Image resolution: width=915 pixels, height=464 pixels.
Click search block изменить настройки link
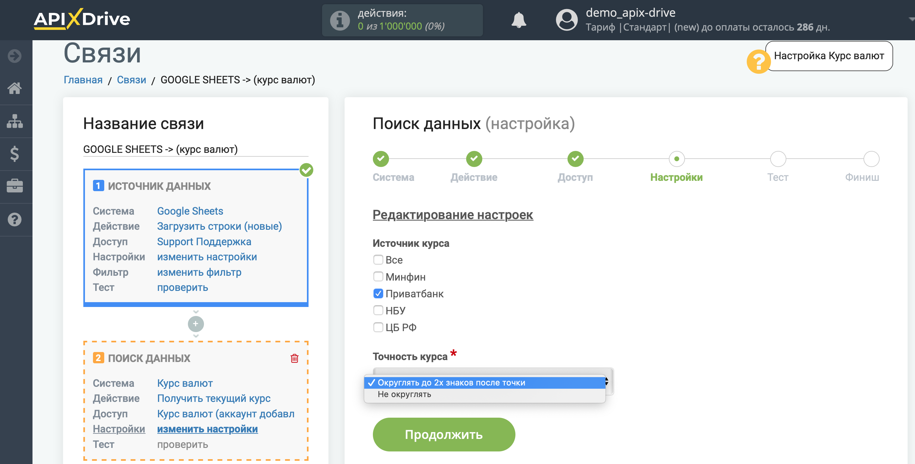pos(208,429)
